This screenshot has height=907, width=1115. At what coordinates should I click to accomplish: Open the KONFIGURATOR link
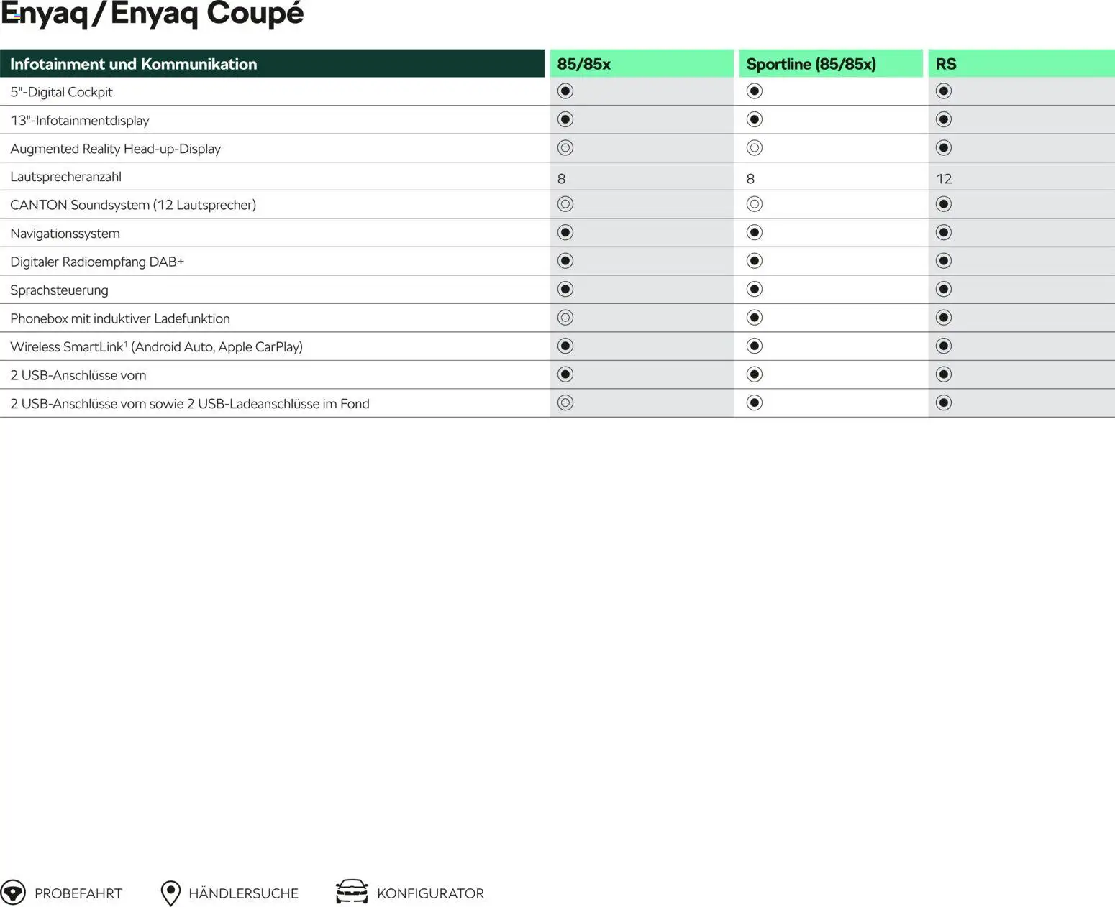[x=430, y=893]
